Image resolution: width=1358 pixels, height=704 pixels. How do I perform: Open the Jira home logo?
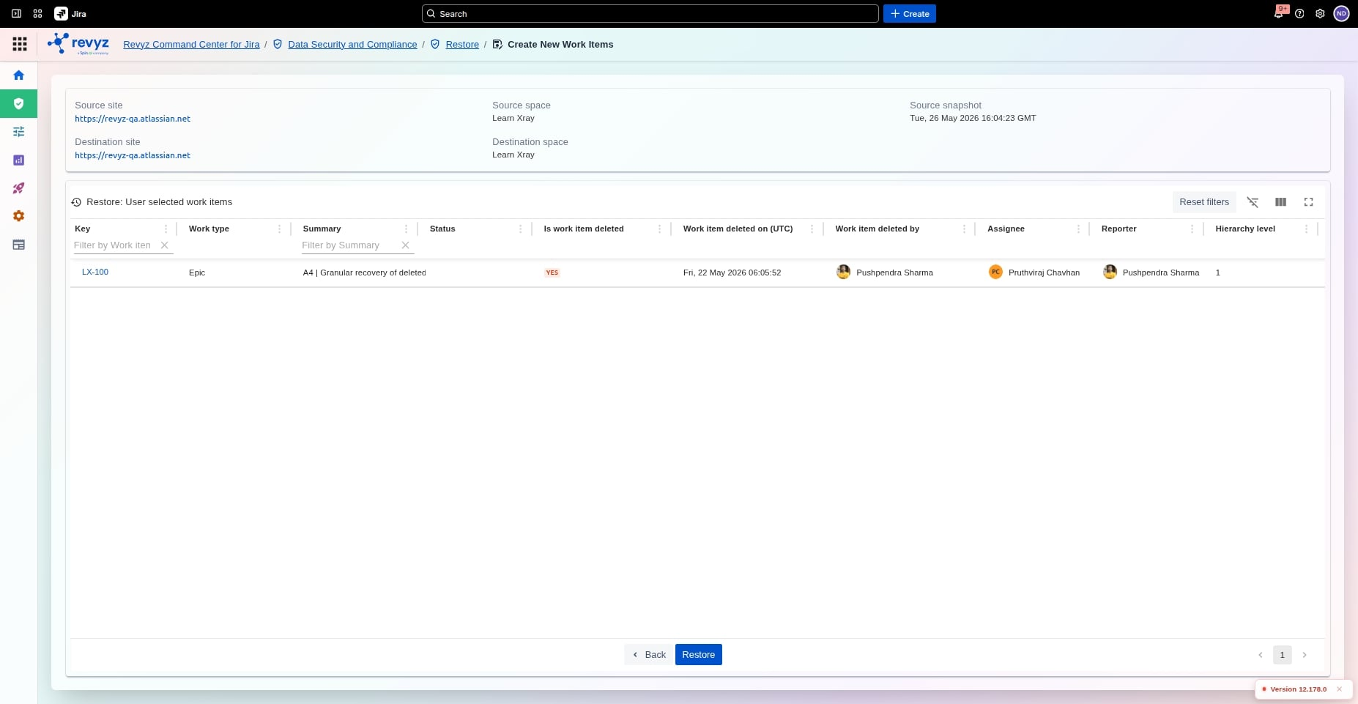click(70, 14)
